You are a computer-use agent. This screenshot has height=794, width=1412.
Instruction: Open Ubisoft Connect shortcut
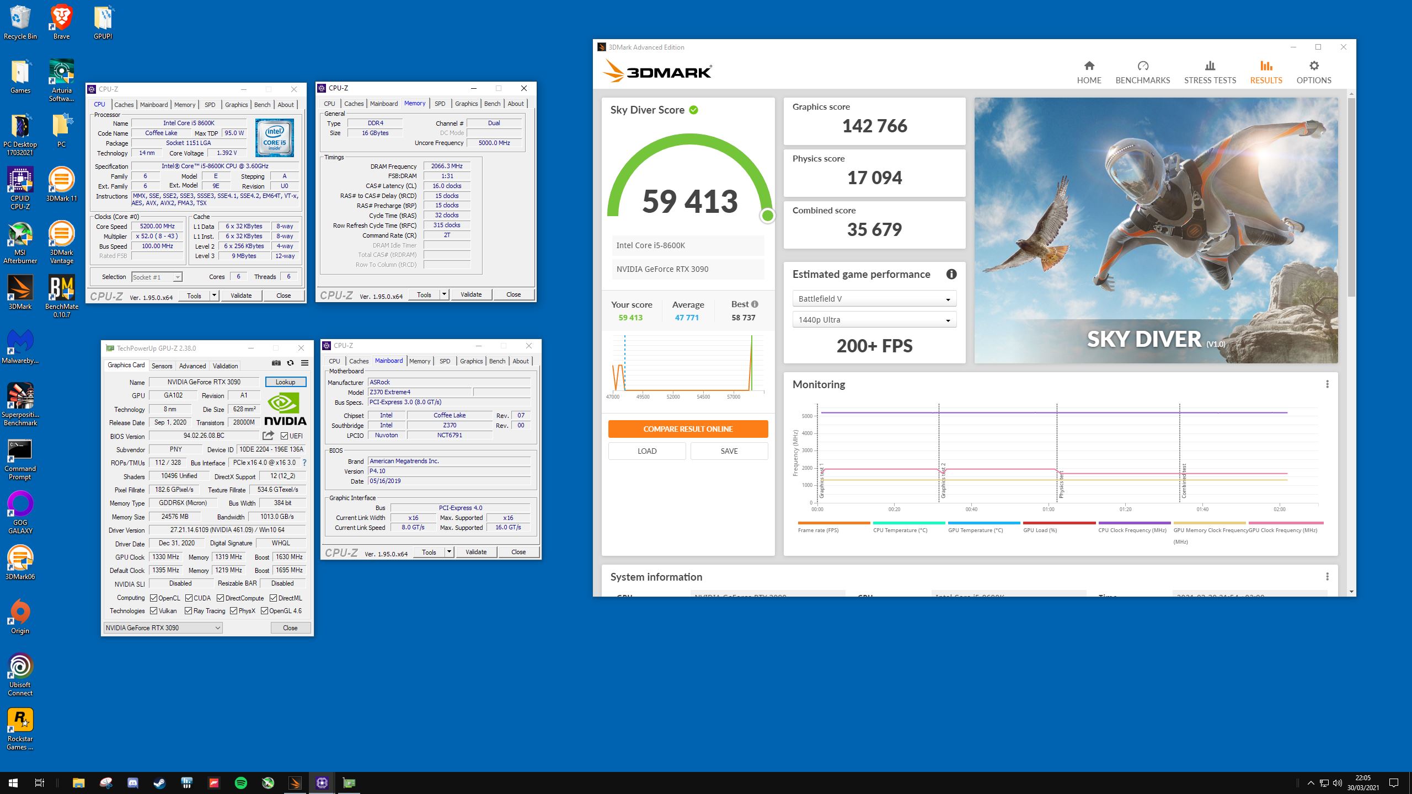coord(20,675)
